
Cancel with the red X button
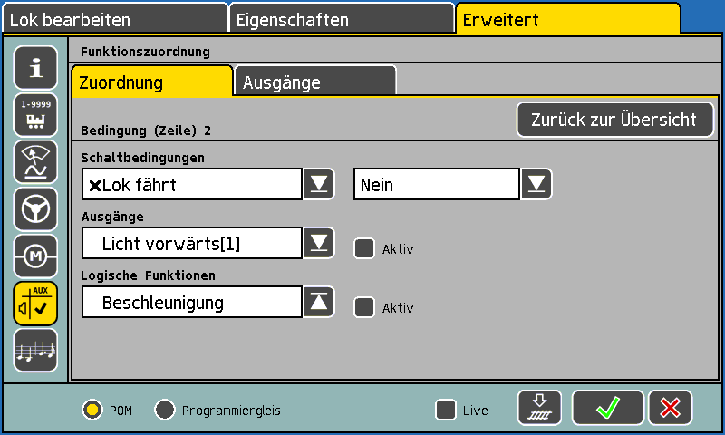coord(671,408)
